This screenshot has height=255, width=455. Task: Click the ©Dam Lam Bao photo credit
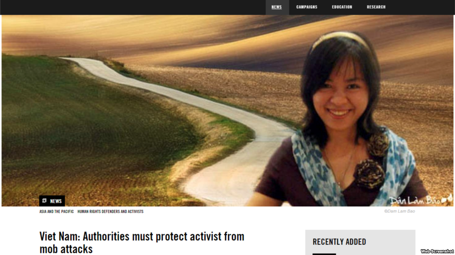pos(399,211)
